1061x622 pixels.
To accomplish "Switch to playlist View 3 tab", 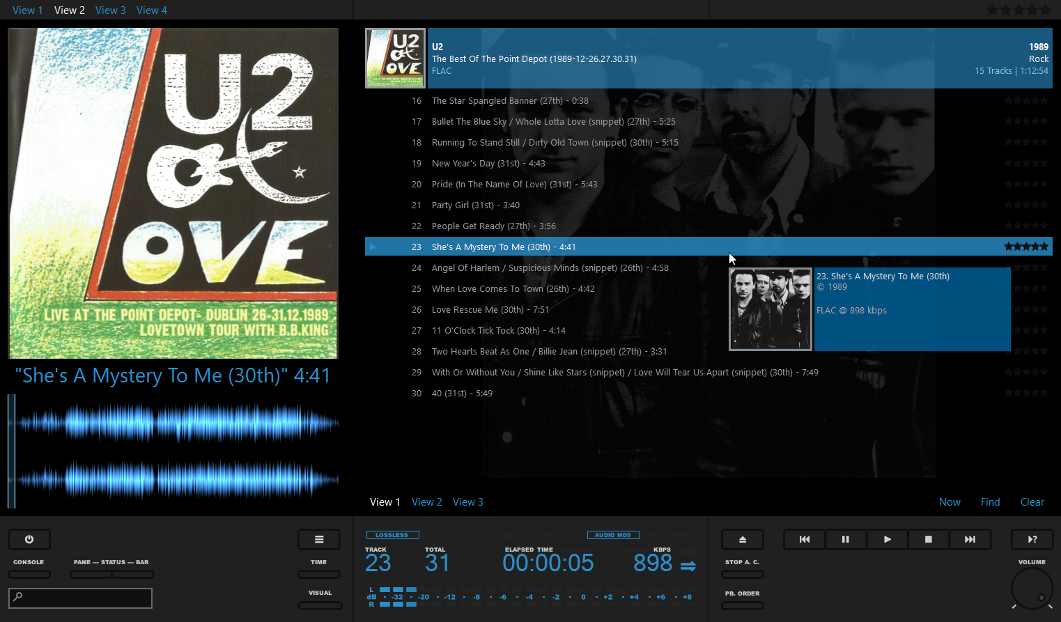I will click(x=468, y=502).
